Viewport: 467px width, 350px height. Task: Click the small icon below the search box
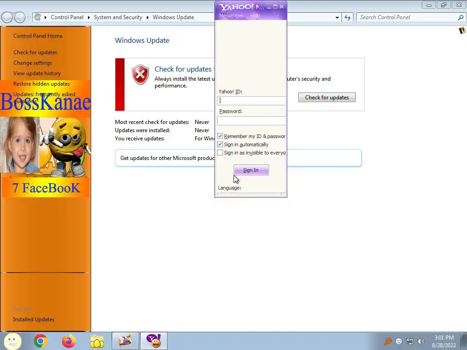click(462, 31)
